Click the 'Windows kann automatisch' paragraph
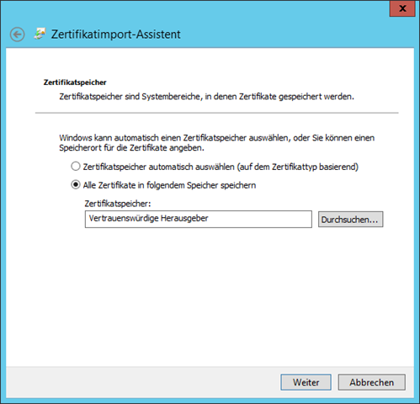 click(x=216, y=143)
